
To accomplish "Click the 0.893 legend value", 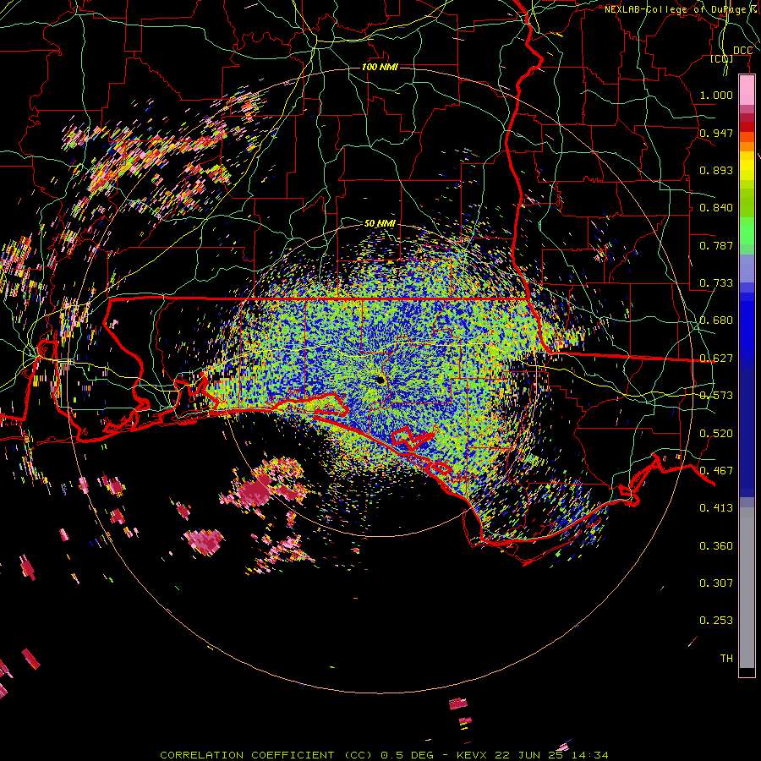I will click(716, 170).
